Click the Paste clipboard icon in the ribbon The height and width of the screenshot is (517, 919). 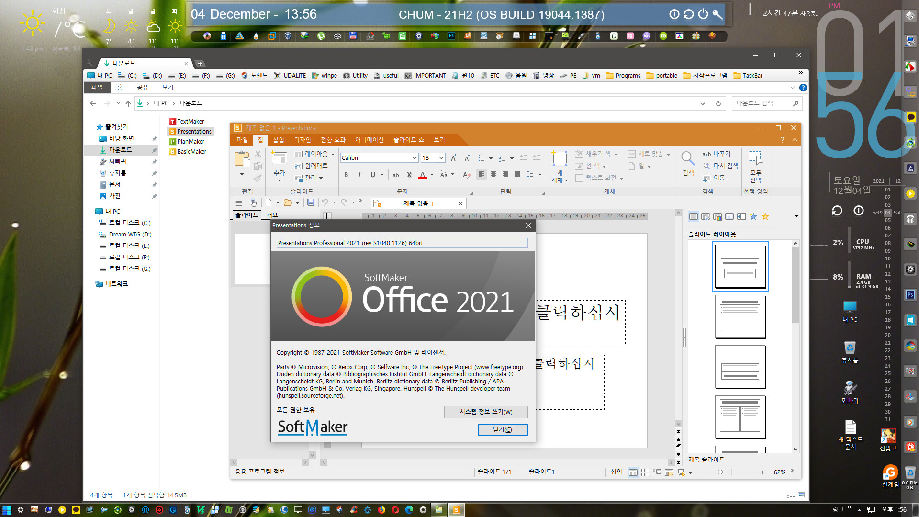click(x=242, y=158)
